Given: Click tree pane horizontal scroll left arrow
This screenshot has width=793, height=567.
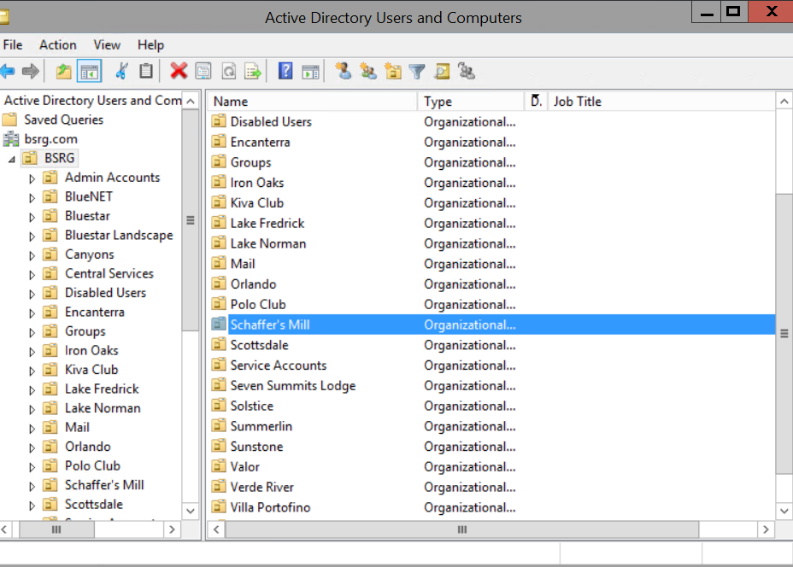Looking at the screenshot, I should (x=4, y=529).
